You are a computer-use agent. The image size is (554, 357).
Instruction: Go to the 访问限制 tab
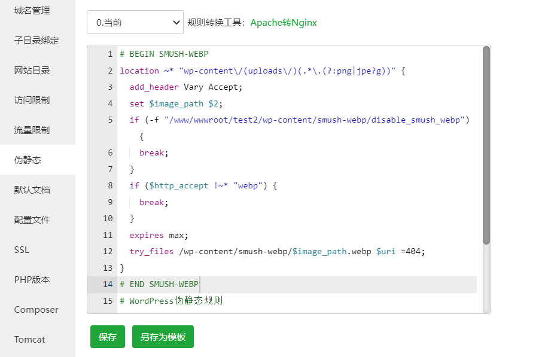coord(32,100)
